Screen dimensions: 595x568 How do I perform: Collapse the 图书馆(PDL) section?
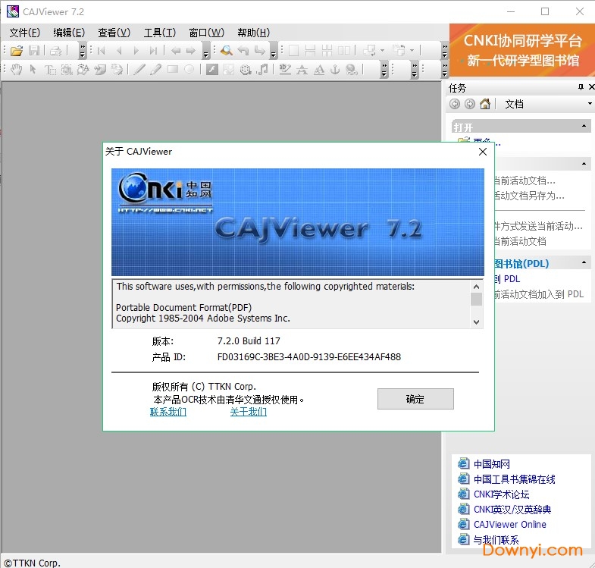pyautogui.click(x=584, y=263)
